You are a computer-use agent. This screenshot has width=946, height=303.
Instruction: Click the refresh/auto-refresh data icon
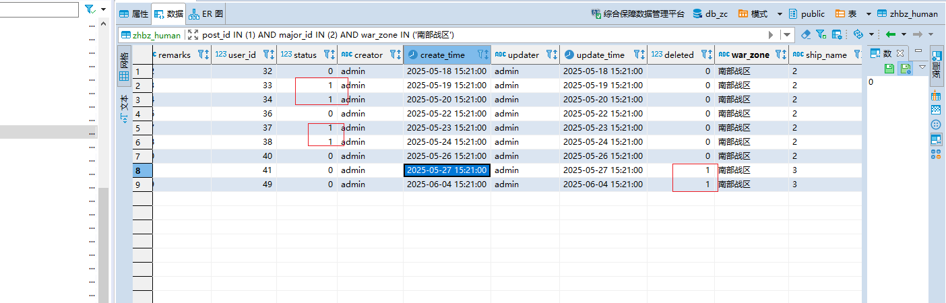click(x=858, y=34)
